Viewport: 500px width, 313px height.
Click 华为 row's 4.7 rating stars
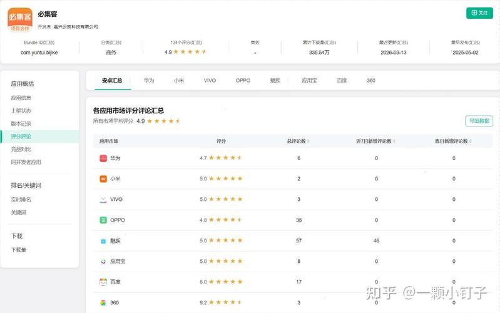(x=225, y=158)
